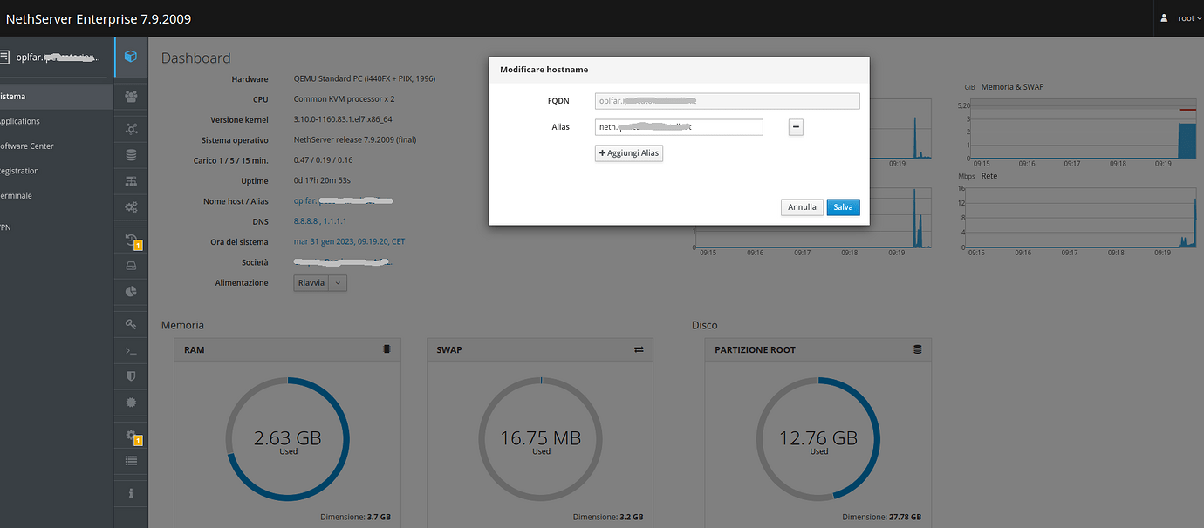This screenshot has height=528, width=1204.
Task: Click the Partizione Root database icon
Action: pyautogui.click(x=917, y=349)
